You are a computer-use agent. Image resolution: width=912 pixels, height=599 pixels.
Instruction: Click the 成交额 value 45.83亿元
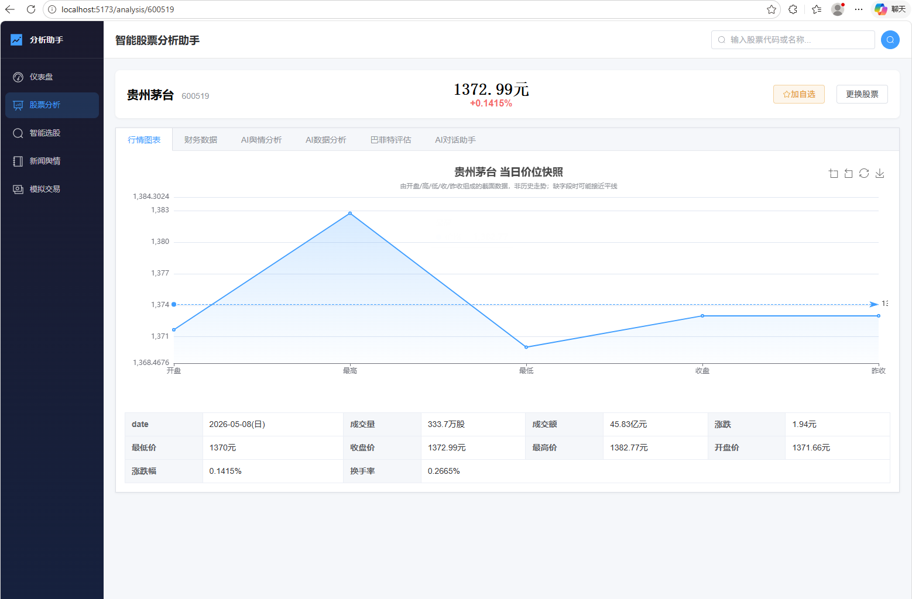pos(629,425)
